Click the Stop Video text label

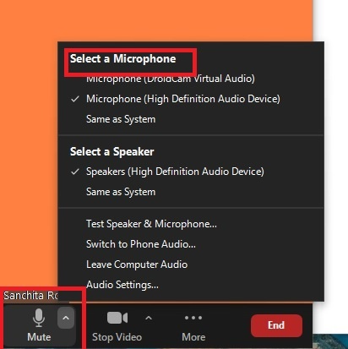117,337
